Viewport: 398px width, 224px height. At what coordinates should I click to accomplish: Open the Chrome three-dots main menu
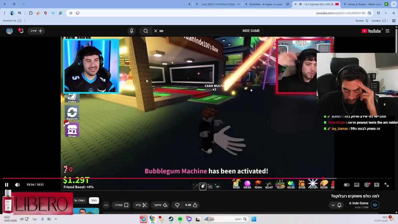point(4,13)
